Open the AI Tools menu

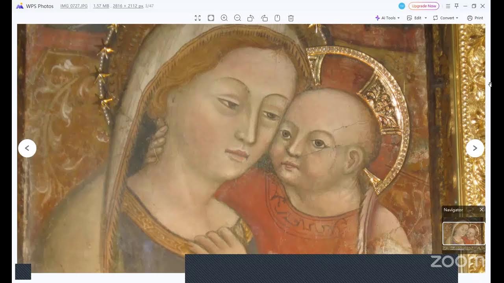pos(387,18)
